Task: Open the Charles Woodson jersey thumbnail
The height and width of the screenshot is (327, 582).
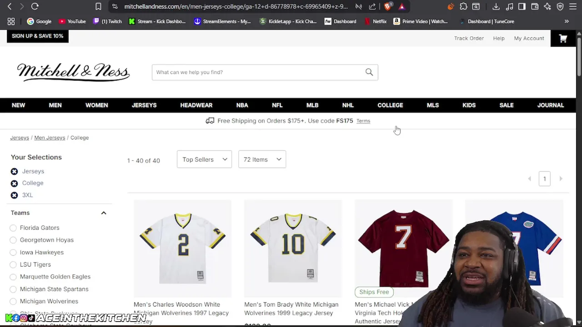Action: tap(182, 248)
